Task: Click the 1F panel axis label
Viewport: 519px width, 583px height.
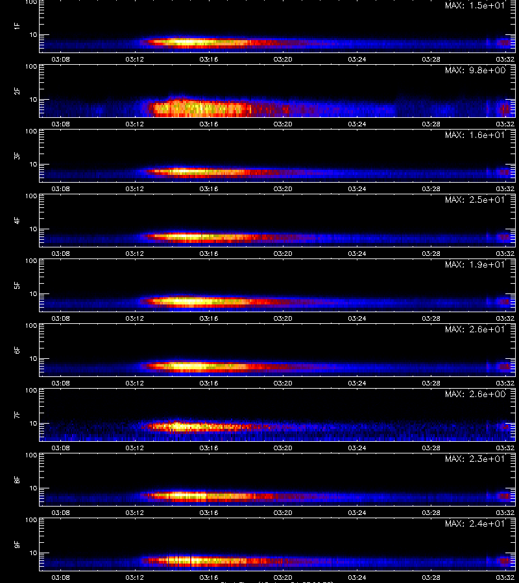Action: [17, 27]
